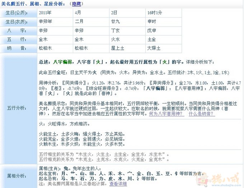Click the 美名腾五行、属相、星座分析 heading
Viewport: 244px width, 188px height.
(x=33, y=4)
